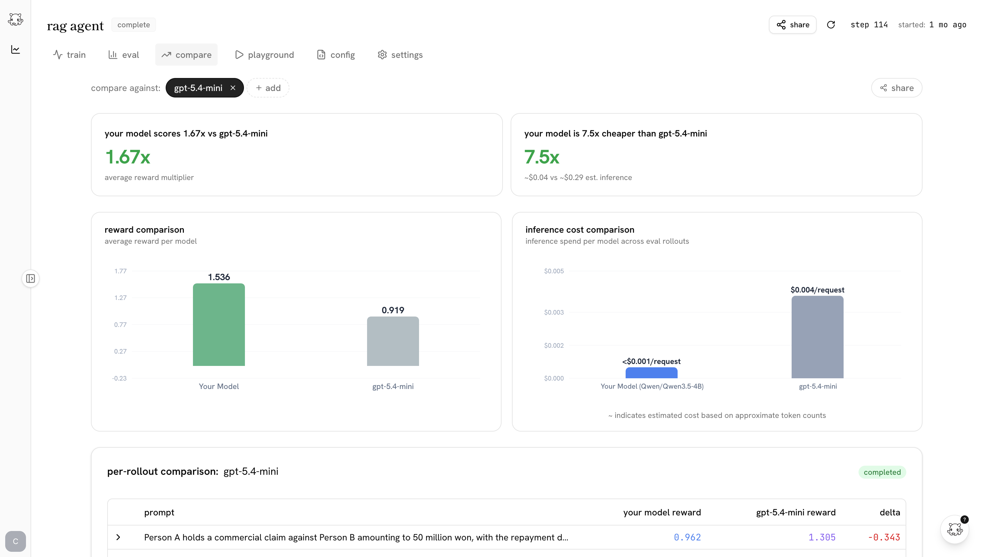
Task: Click the 'your model reward' column header
Action: 662,512
